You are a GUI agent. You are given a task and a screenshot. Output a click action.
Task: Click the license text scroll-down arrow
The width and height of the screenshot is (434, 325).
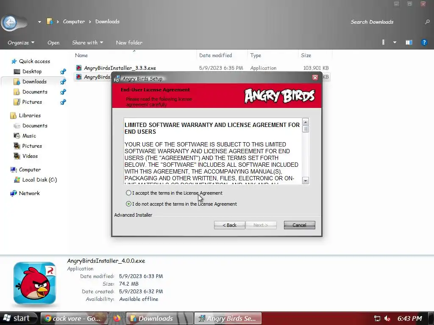coord(306,181)
